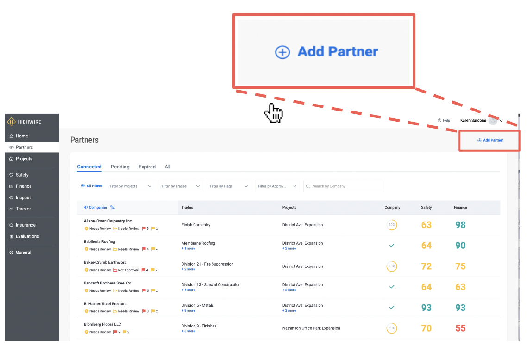Open the Filter by Projects dropdown
Screen dimensions: 527x346
[130, 186]
